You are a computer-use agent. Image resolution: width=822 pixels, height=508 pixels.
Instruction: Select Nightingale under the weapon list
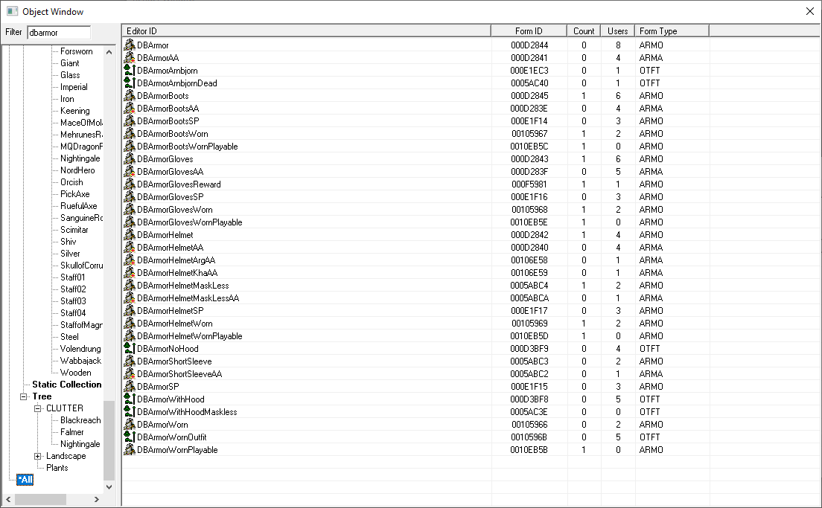[80, 158]
